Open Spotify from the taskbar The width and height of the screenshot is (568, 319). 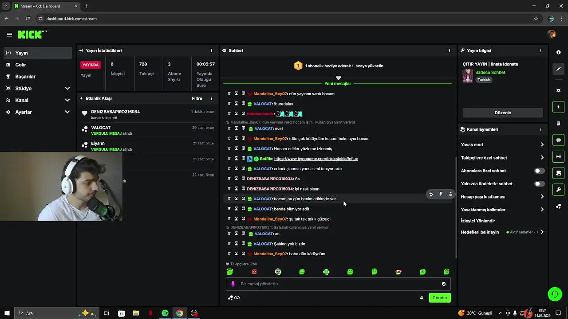(165, 313)
